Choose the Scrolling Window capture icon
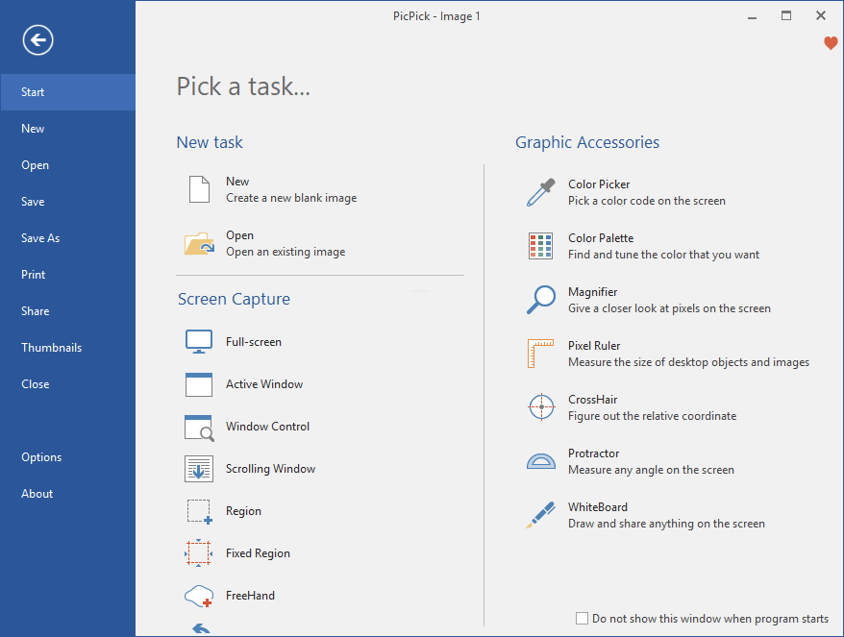The image size is (844, 637). click(x=199, y=469)
